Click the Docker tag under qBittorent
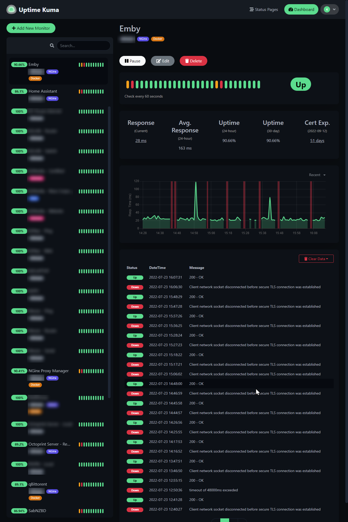 35,498
